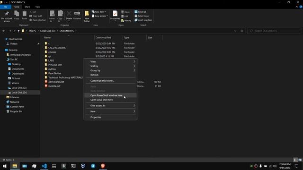This screenshot has width=303, height=170.
Task: Open Brave browser from taskbar
Action: click(103, 166)
